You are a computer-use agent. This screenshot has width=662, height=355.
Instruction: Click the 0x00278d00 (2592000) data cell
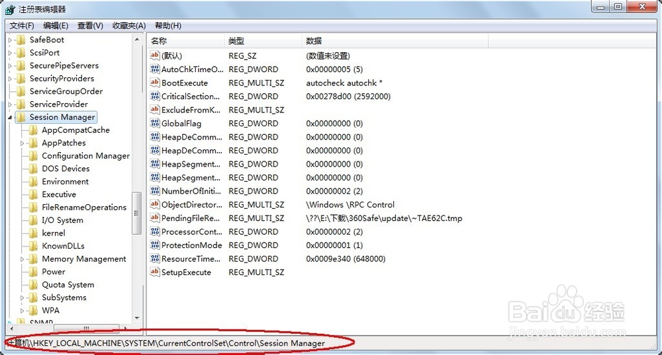tap(348, 97)
